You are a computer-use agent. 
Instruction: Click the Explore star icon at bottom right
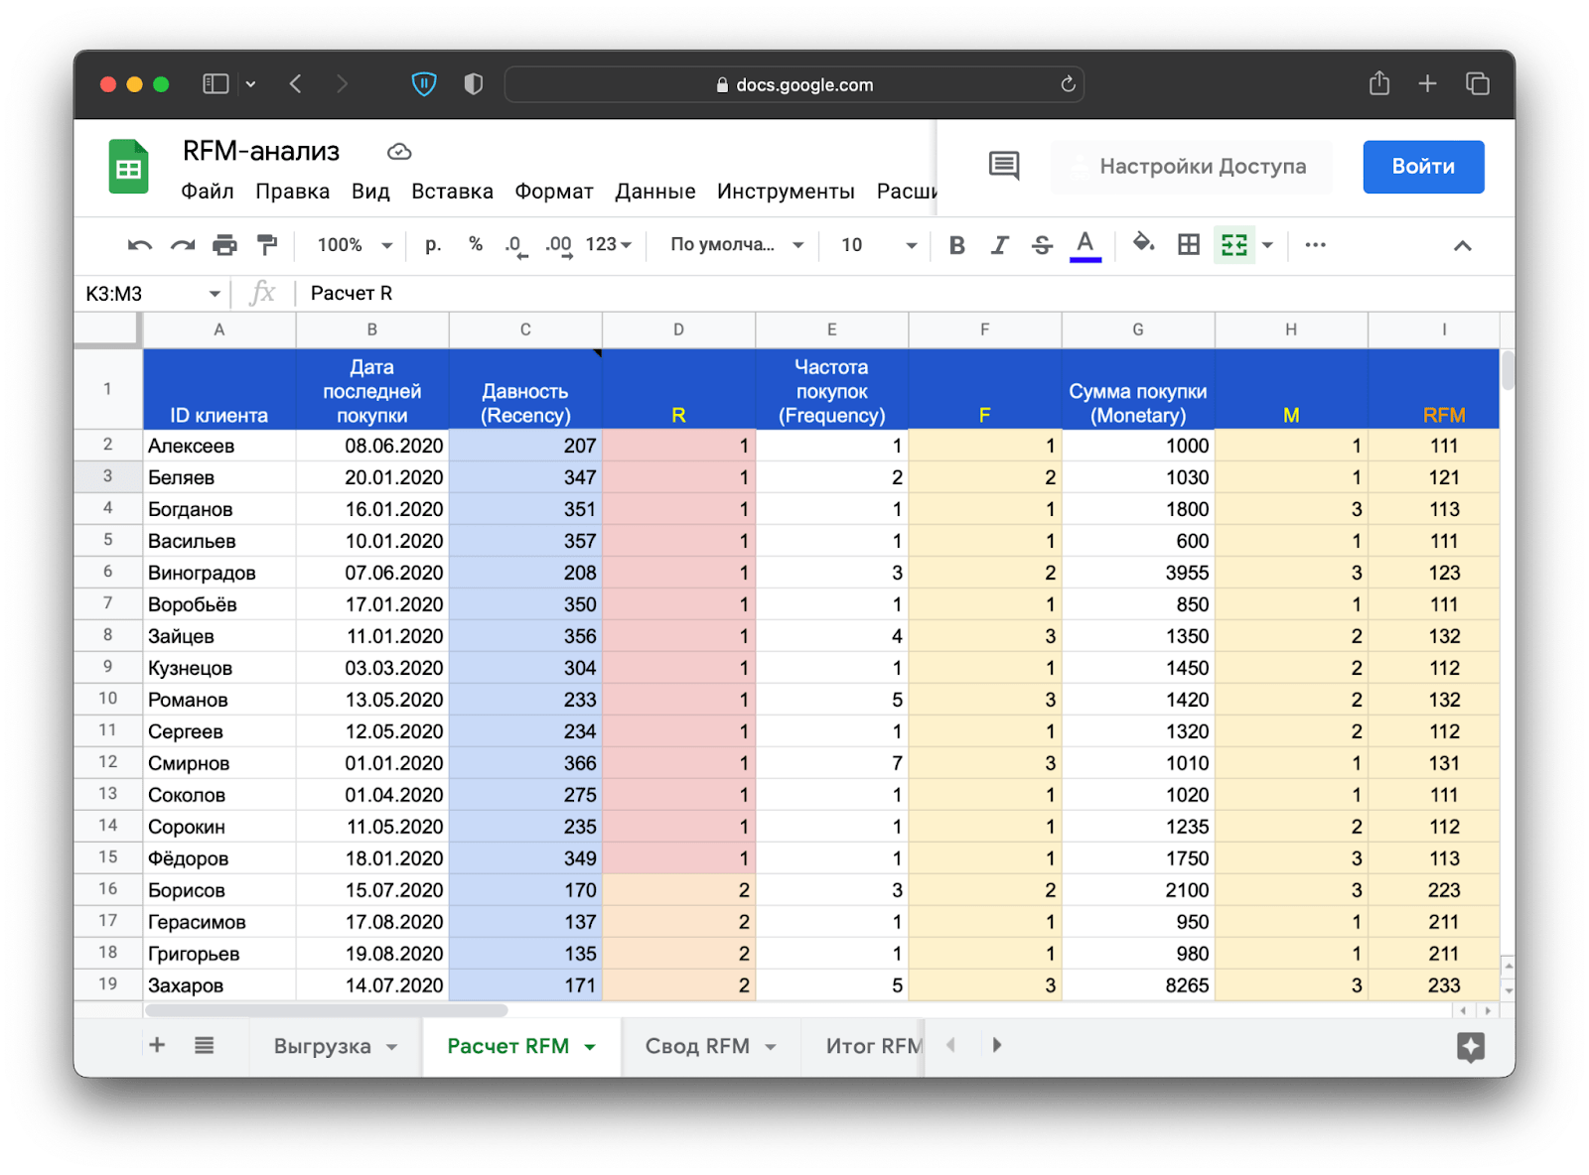pyautogui.click(x=1470, y=1046)
